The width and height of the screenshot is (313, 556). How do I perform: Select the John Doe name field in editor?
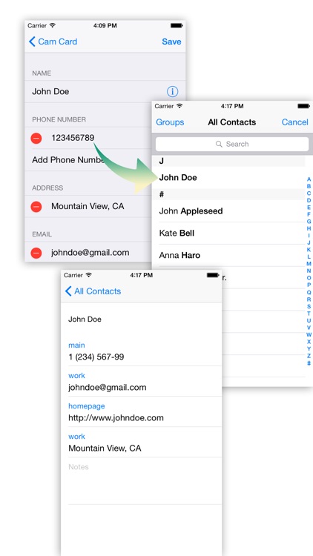tap(50, 91)
